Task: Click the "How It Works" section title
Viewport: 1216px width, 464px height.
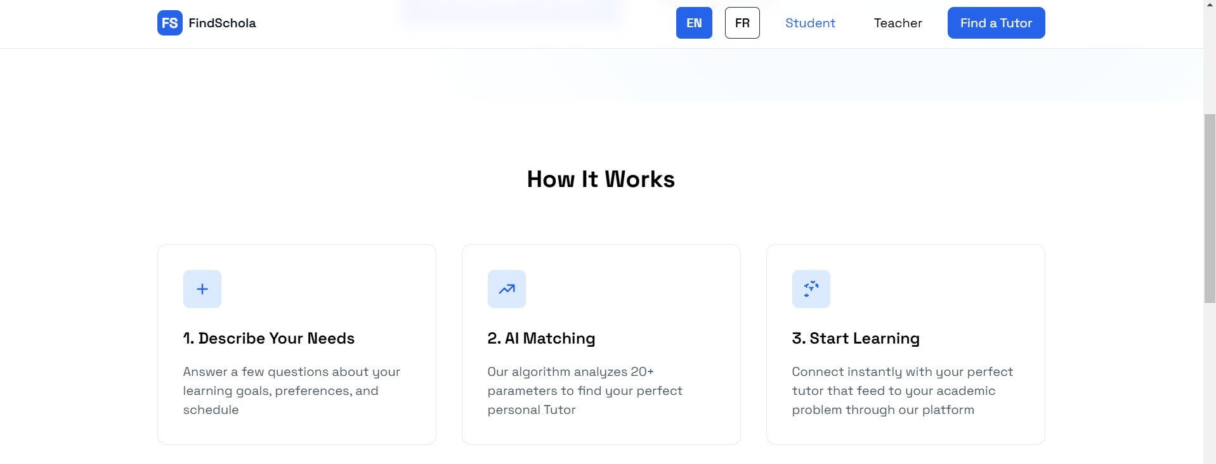Action: 601,179
